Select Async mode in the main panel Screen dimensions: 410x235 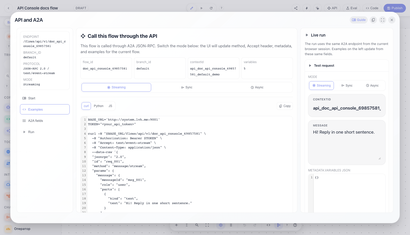coord(257,87)
